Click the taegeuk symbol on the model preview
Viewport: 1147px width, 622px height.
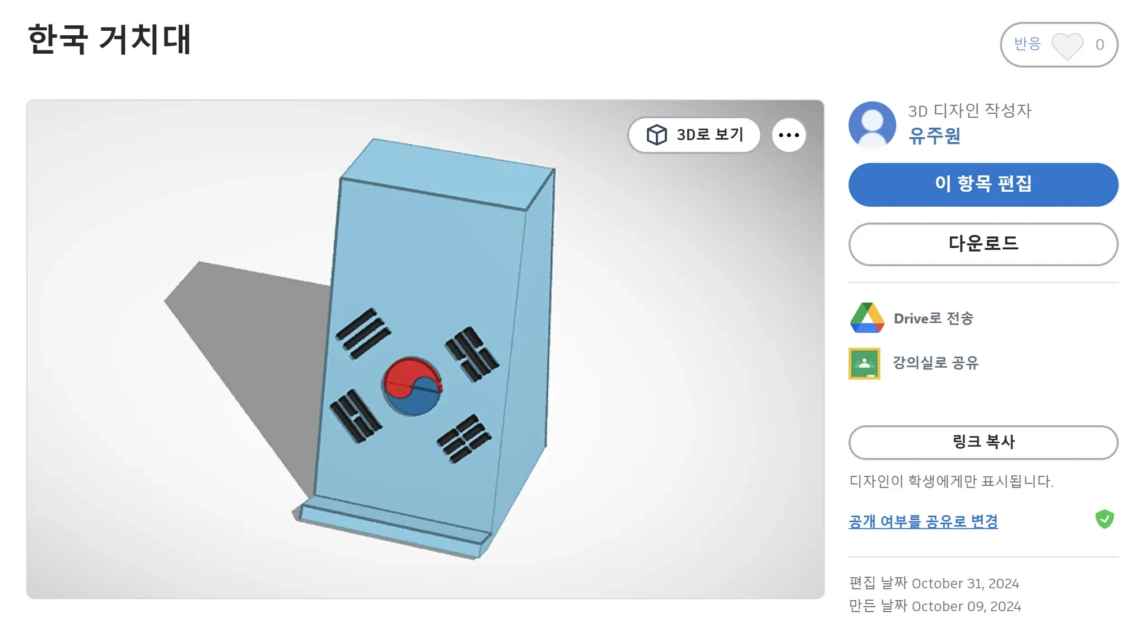tap(412, 386)
